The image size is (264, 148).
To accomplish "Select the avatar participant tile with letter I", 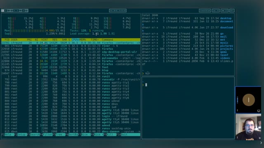I will [x=248, y=100].
